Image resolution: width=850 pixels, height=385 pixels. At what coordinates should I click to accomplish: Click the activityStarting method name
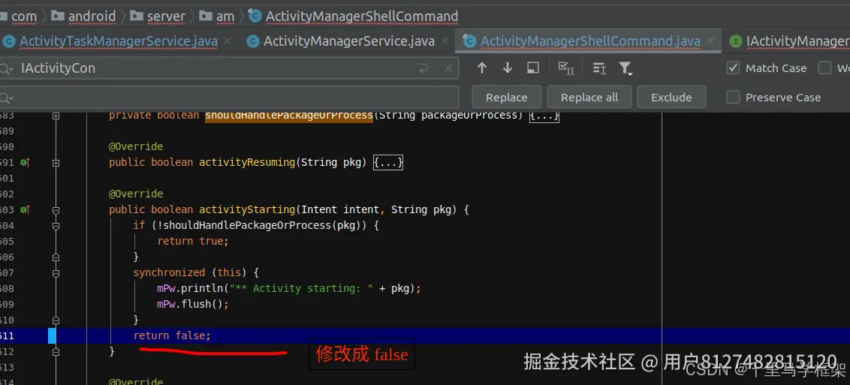pos(247,209)
